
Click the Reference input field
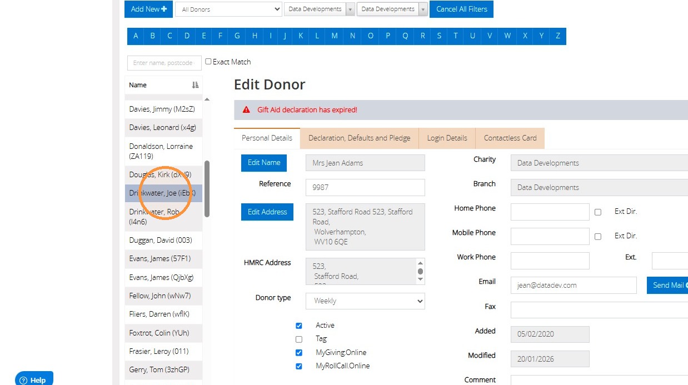point(365,187)
